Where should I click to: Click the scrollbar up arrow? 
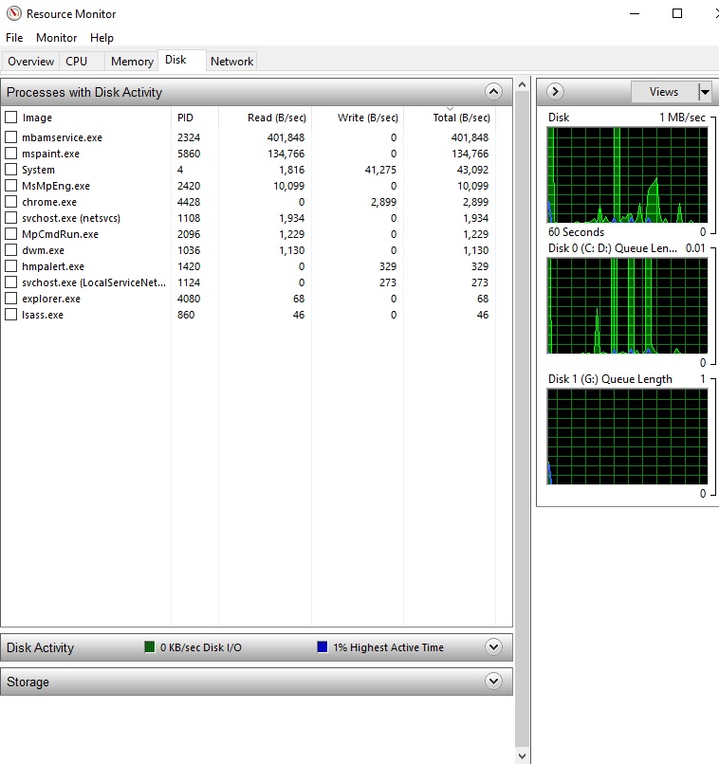point(522,84)
